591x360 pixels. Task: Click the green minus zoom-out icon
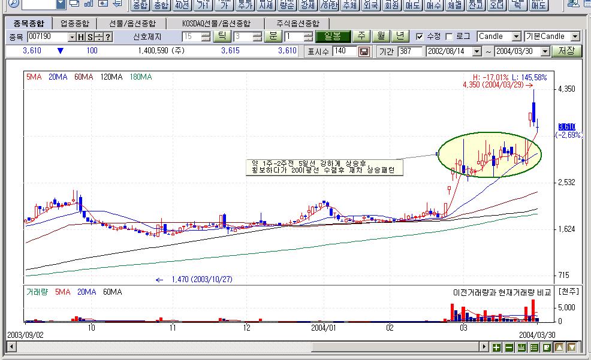coord(509,347)
